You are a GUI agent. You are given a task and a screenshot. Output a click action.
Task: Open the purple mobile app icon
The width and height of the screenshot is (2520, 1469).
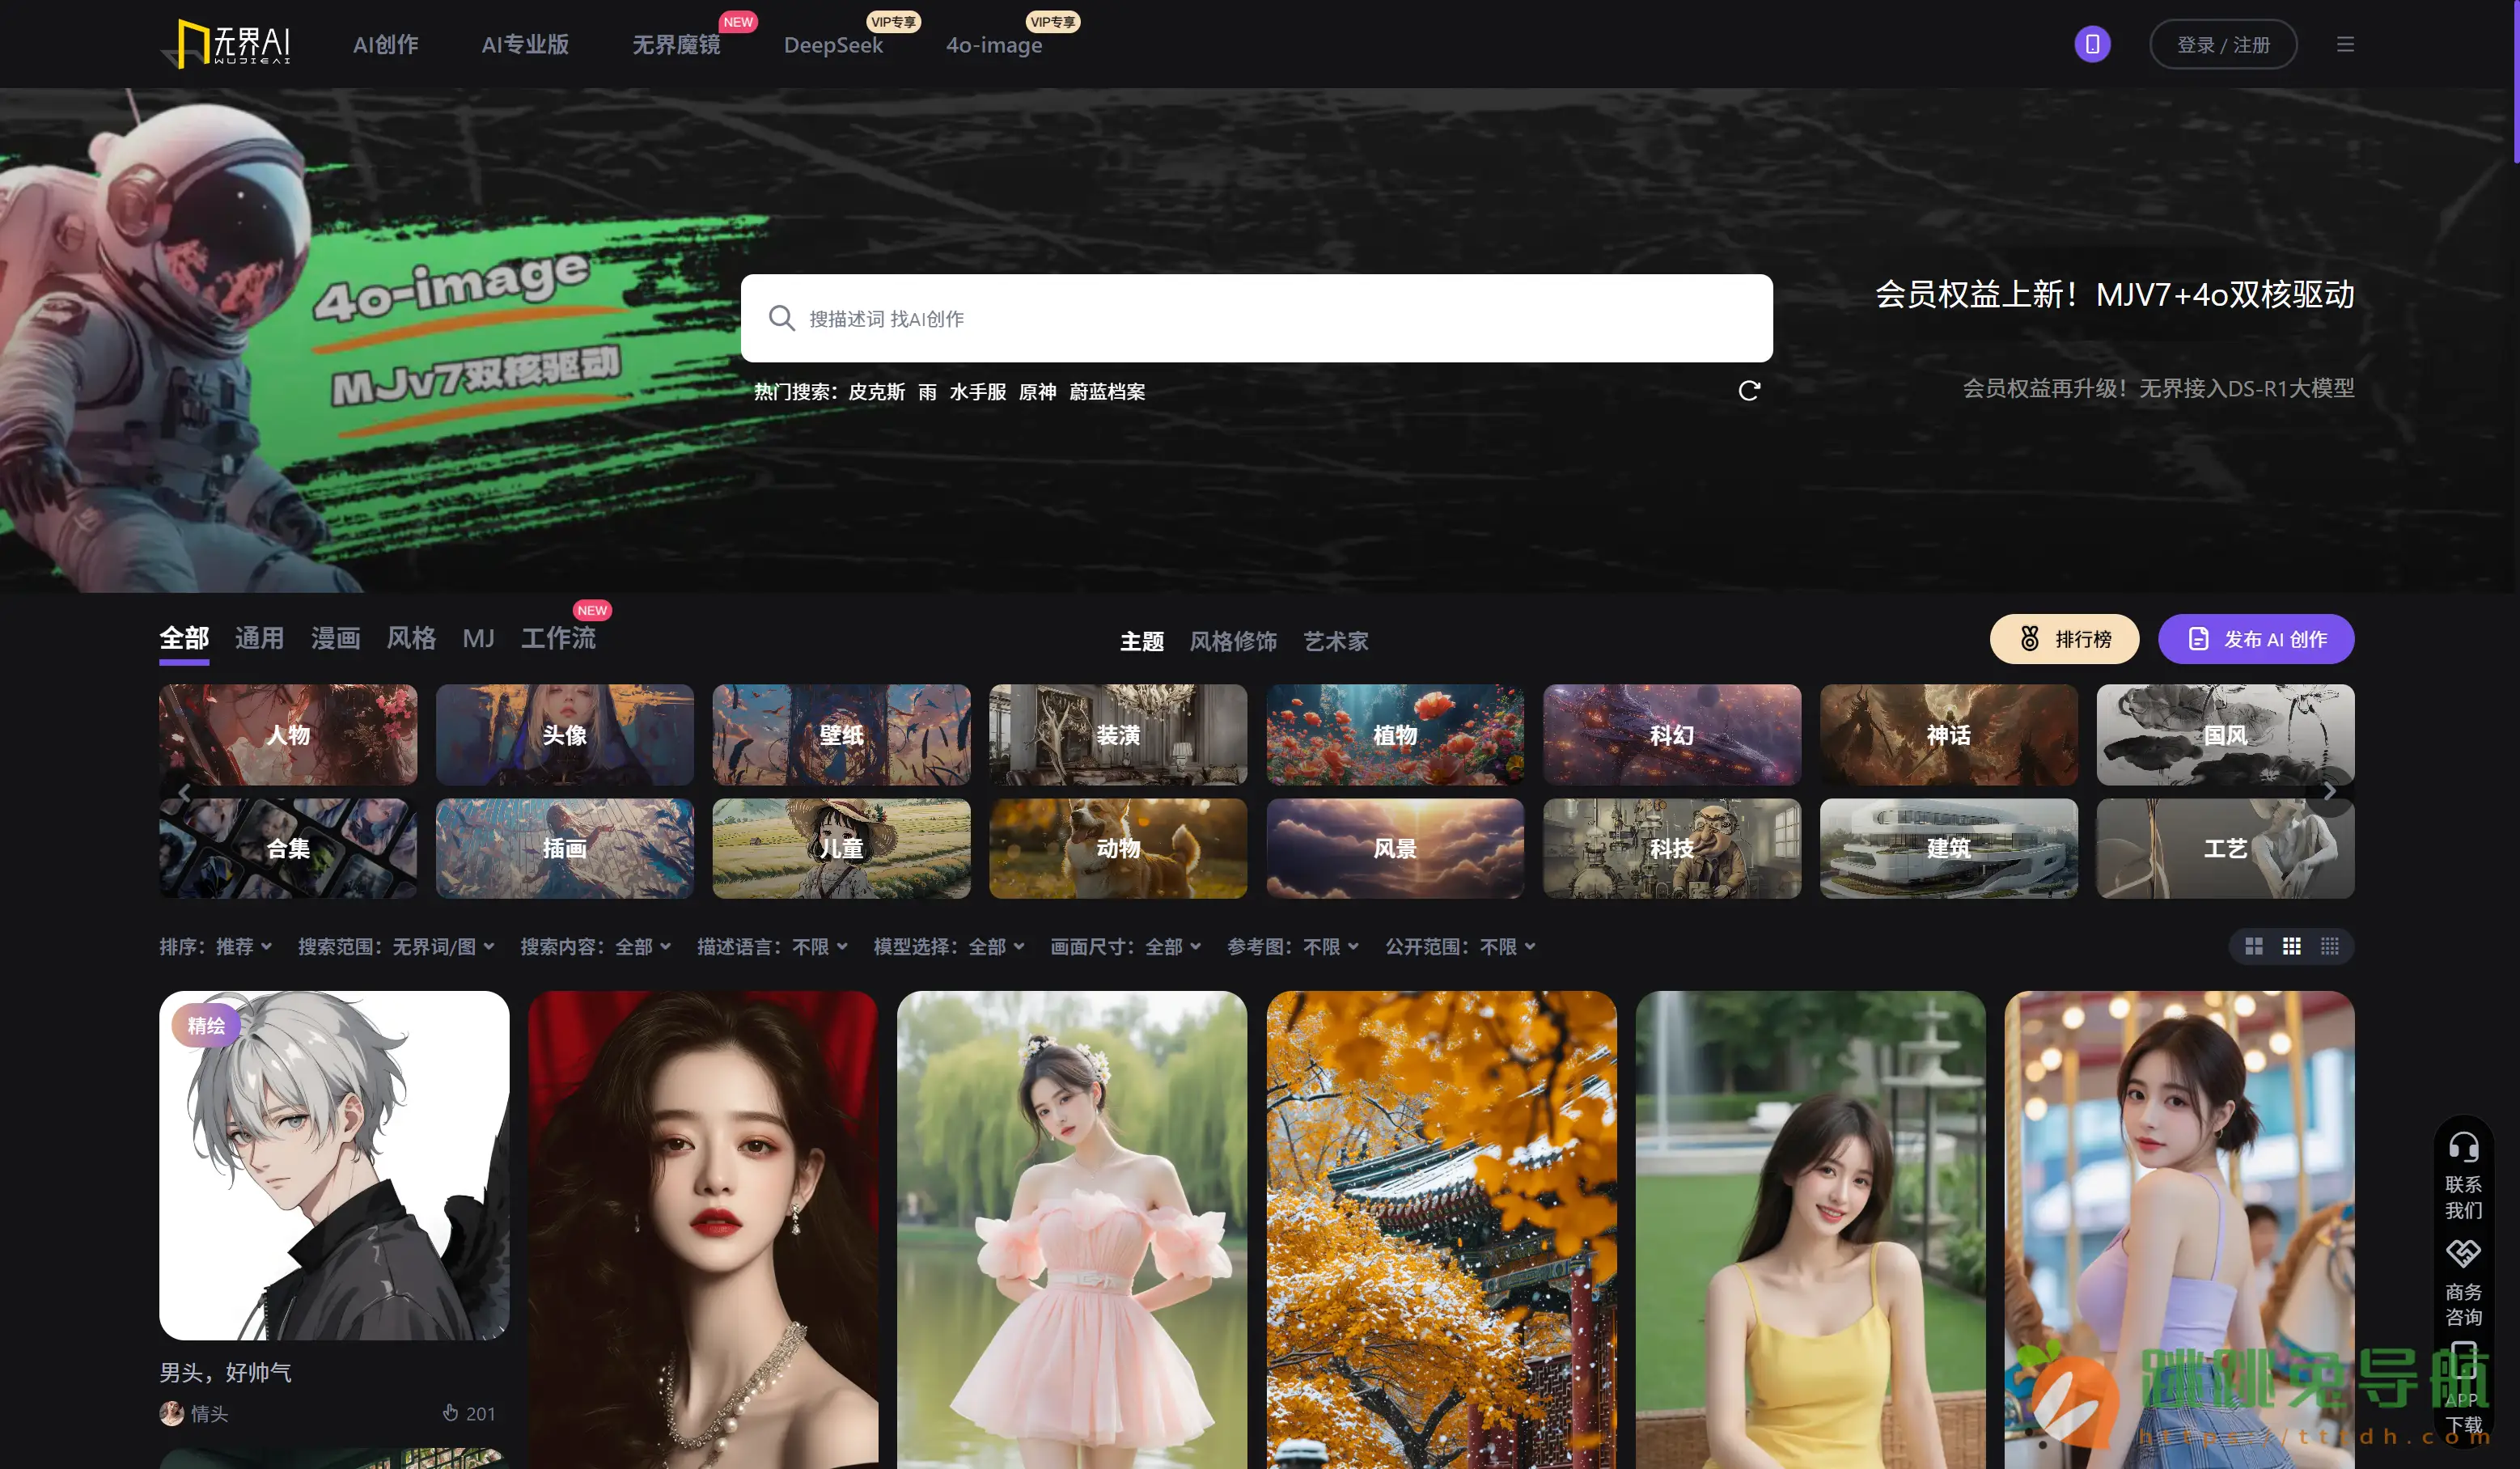[2092, 44]
